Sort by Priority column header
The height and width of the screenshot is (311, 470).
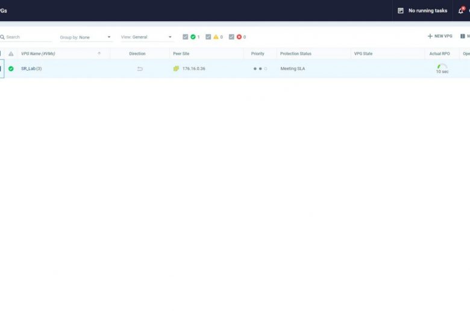tap(258, 54)
